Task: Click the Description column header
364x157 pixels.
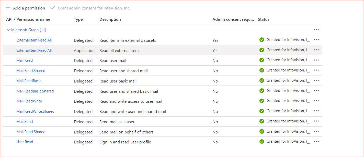Action: [110, 19]
